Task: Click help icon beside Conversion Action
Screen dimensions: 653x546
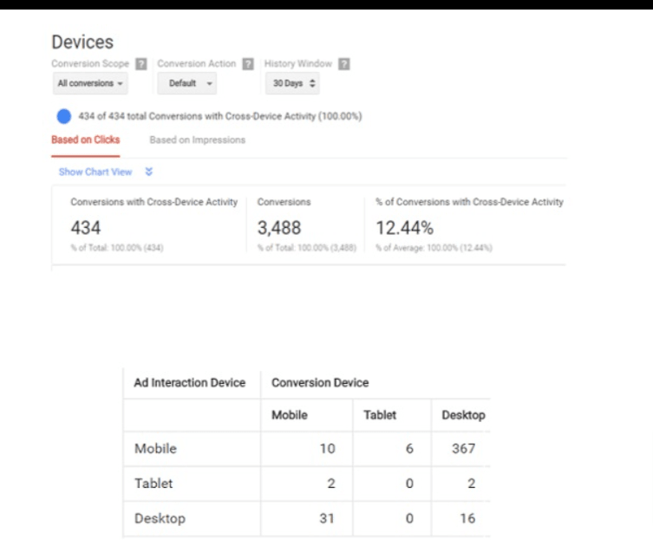Action: click(248, 64)
